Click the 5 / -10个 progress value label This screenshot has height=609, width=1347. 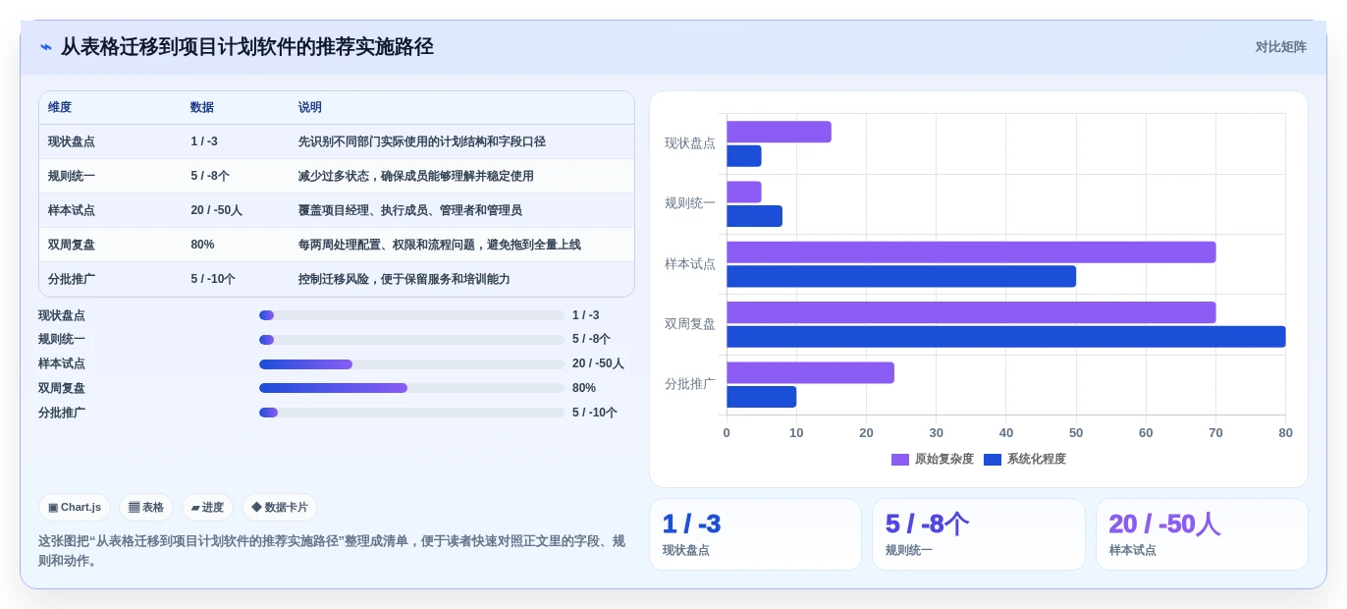(595, 413)
